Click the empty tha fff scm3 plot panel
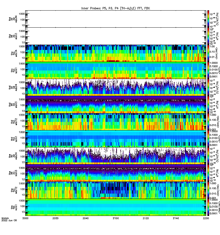 coord(116,36)
